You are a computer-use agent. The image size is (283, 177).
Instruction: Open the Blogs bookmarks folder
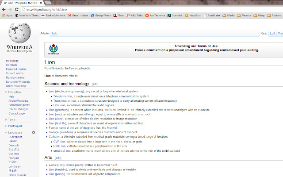(259, 15)
